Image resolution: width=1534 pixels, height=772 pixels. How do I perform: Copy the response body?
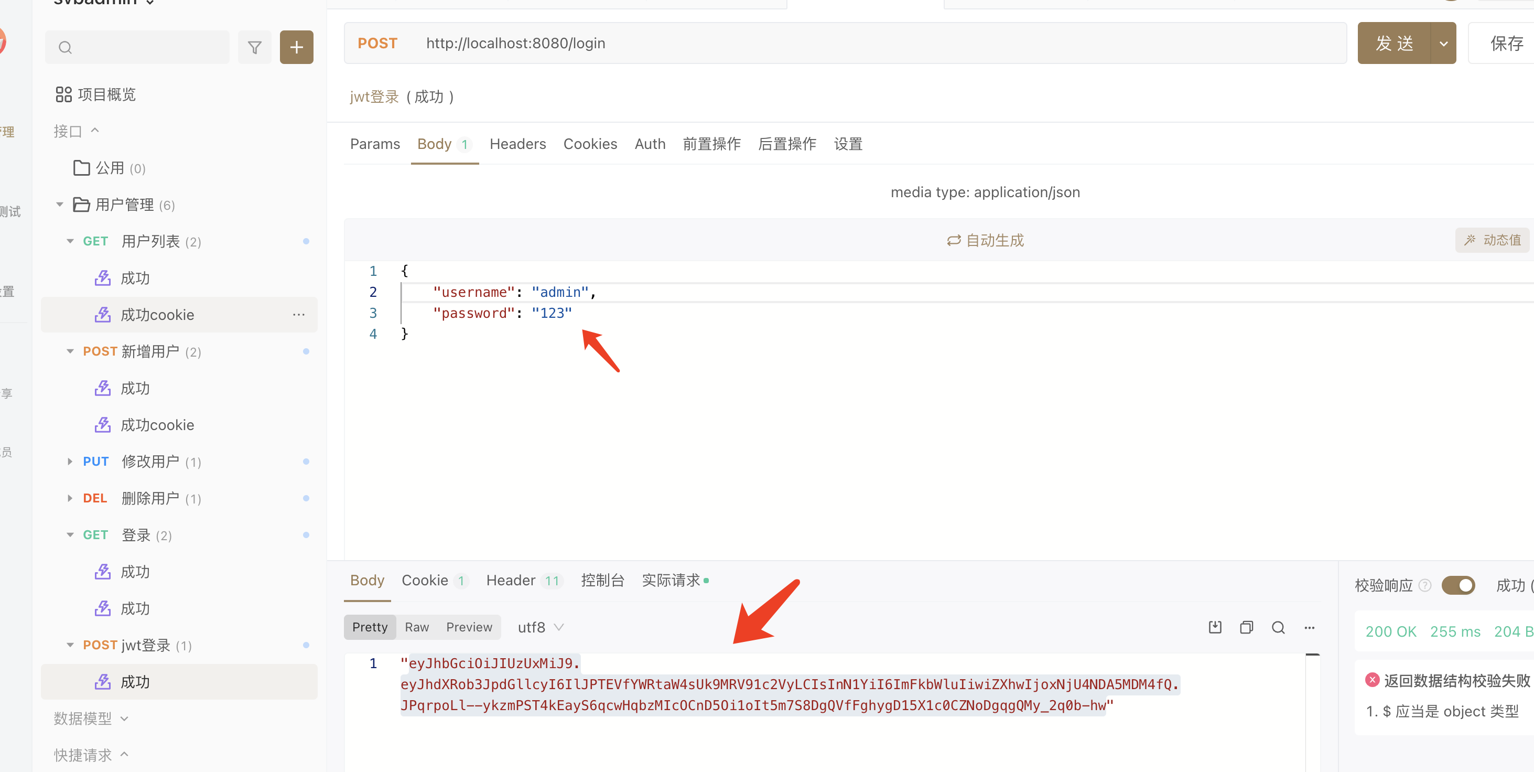coord(1246,627)
